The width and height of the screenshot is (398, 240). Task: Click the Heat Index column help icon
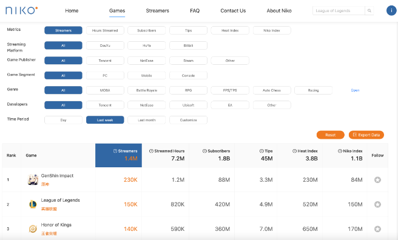[294, 151]
